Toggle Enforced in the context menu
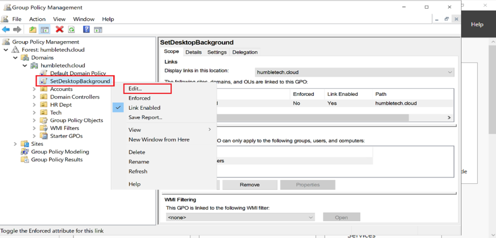Viewport: 496px width, 238px height. pos(139,98)
